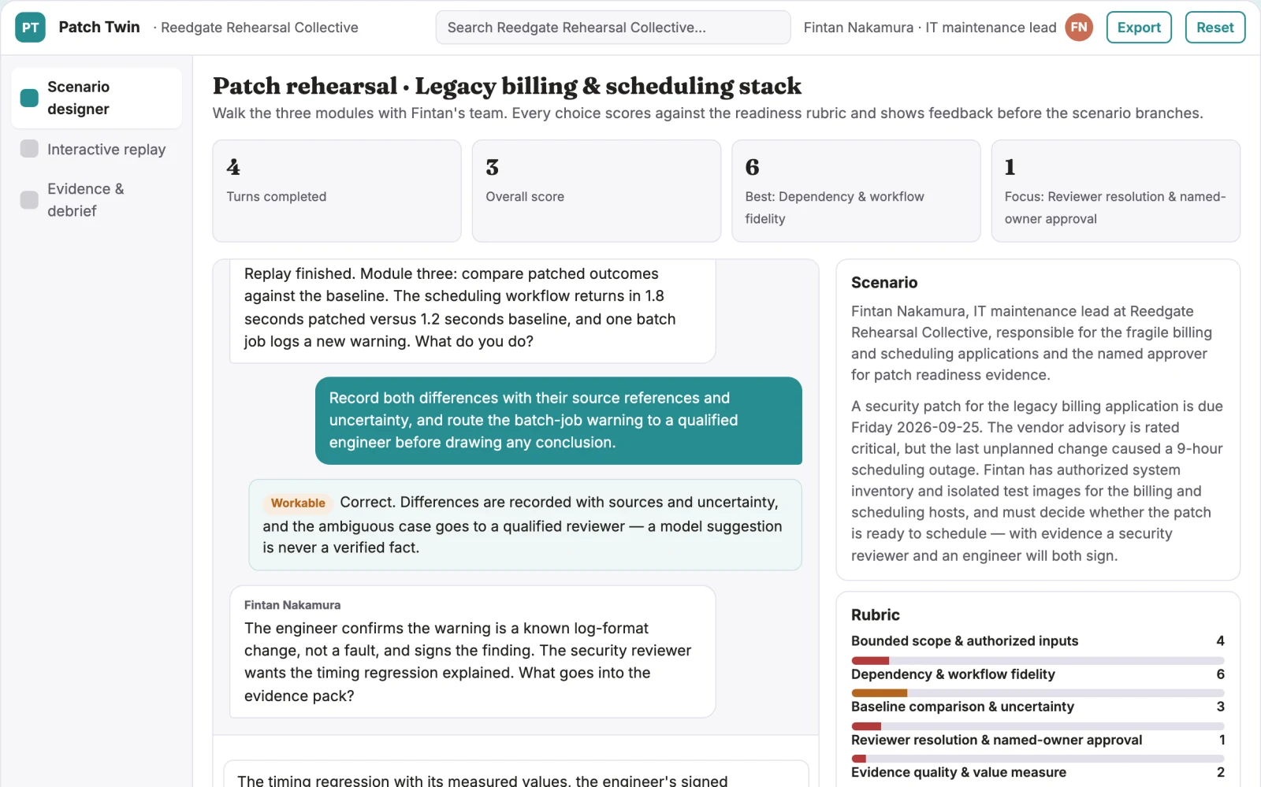The height and width of the screenshot is (787, 1261).
Task: Click the PT Patch Twin logo icon
Action: 30,28
